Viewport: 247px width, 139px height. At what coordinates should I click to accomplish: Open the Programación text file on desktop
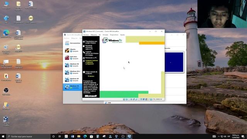[x=19, y=19]
